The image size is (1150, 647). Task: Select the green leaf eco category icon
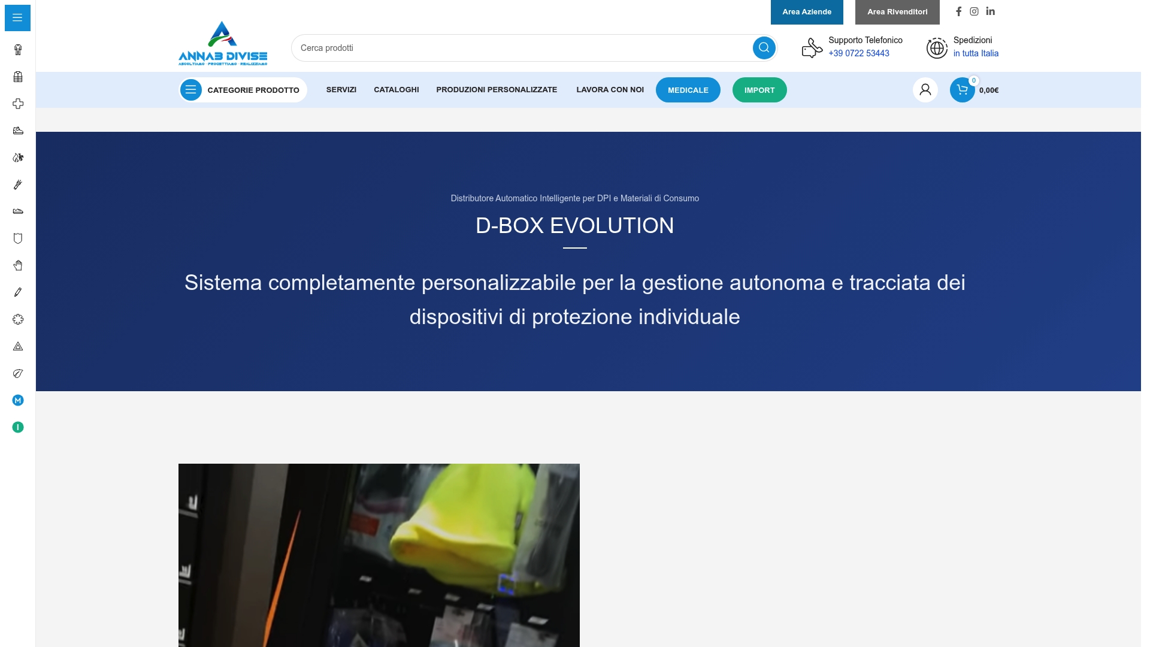[x=18, y=373]
